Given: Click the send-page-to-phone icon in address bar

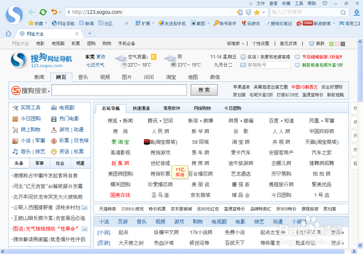Looking at the screenshot, I should pyautogui.click(x=240, y=12).
